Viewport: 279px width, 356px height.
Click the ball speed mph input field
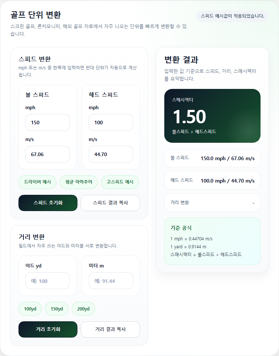point(47,123)
